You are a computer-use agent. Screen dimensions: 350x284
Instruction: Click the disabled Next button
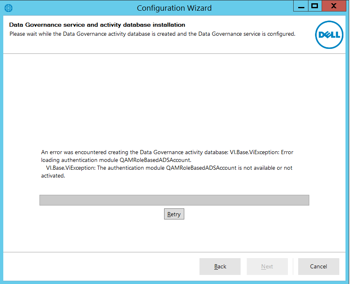[x=267, y=266]
